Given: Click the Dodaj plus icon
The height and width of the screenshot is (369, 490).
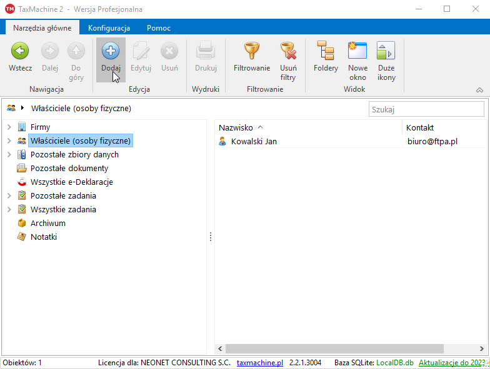Looking at the screenshot, I should coord(111,52).
